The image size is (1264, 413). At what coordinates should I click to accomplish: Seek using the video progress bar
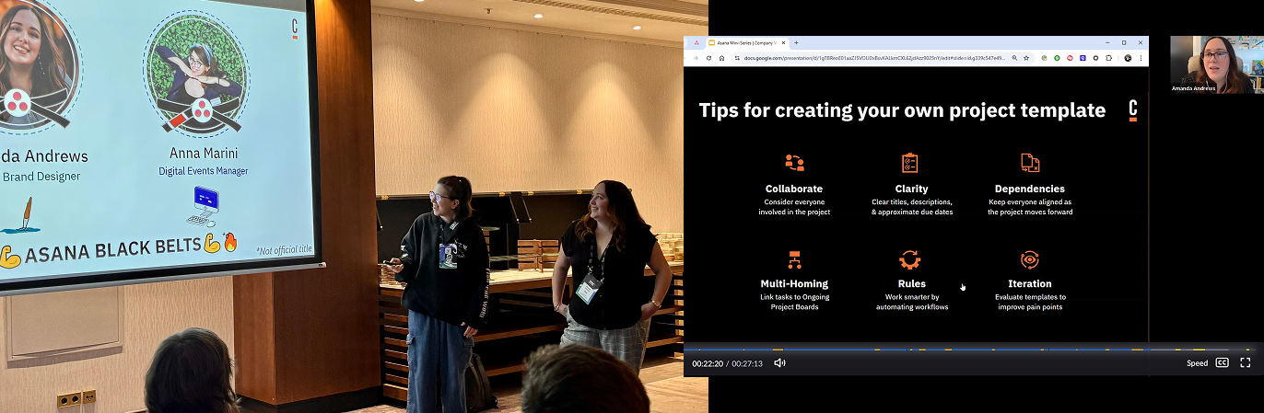tap(971, 350)
